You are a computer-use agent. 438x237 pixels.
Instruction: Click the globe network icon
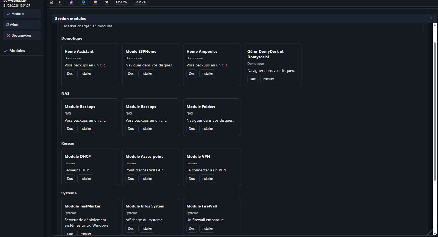coord(83,2)
